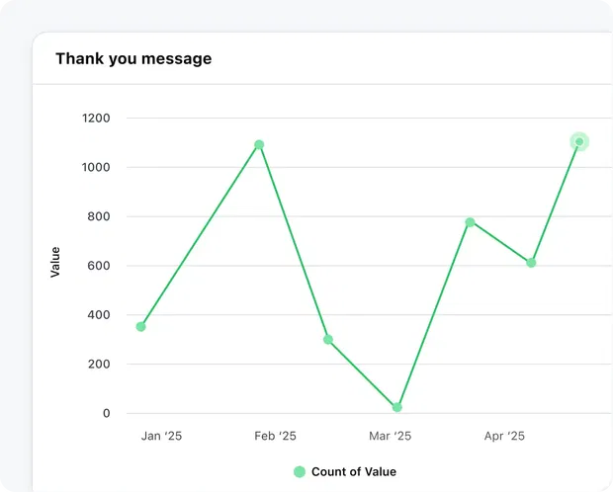Select the data point near value 610

[x=531, y=263]
